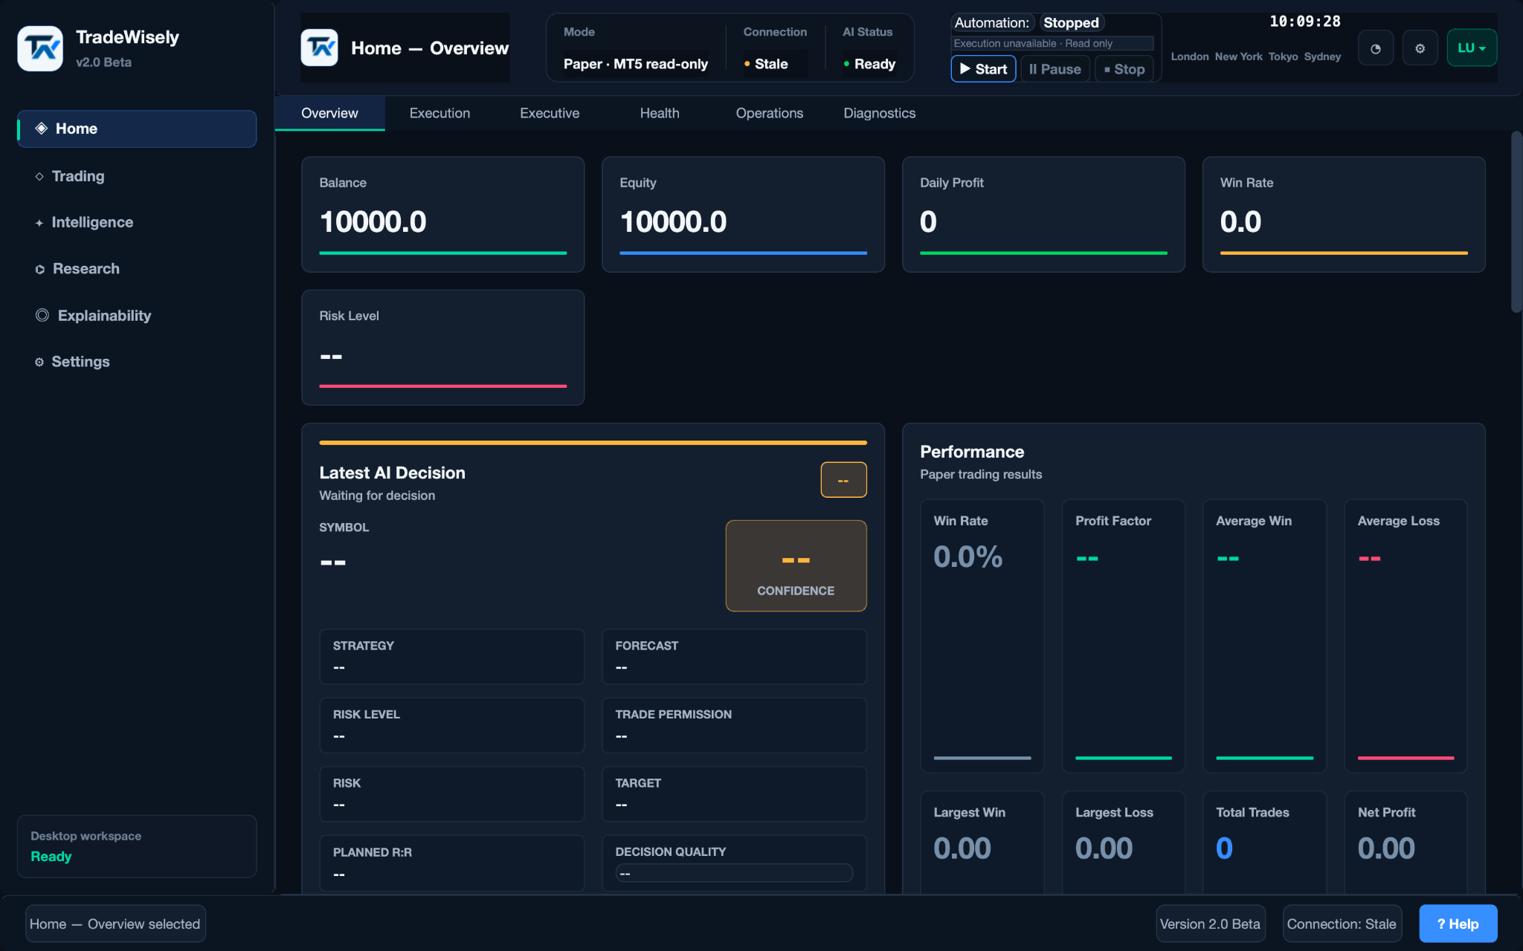Click the Total Trades performance tile
This screenshot has width=1523, height=951.
click(1264, 842)
